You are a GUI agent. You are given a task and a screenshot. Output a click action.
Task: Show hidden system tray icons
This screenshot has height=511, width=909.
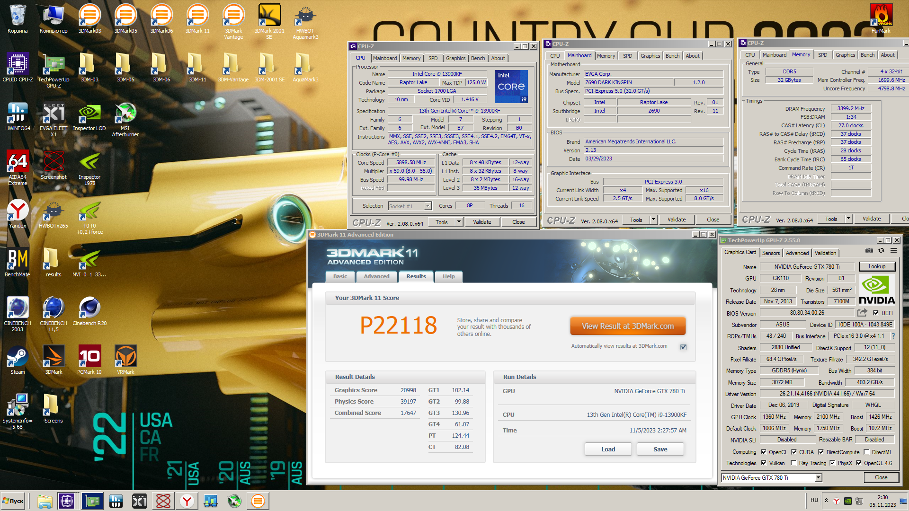pos(826,501)
